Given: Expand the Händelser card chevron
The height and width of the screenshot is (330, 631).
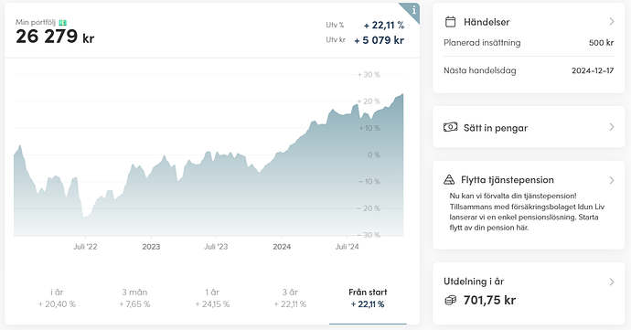Looking at the screenshot, I should (x=612, y=22).
